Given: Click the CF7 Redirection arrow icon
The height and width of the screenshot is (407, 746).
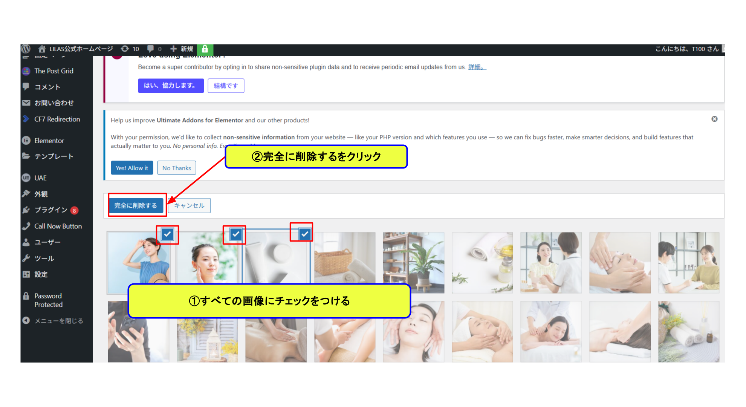Looking at the screenshot, I should [26, 119].
